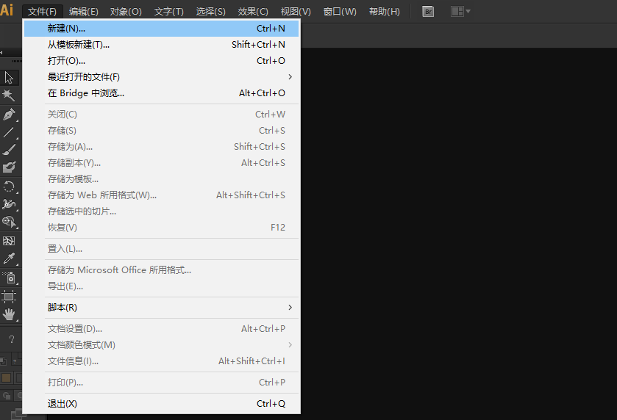The image size is (617, 420).
Task: Click the greyed 存储选中的切片... entry
Action: point(161,211)
